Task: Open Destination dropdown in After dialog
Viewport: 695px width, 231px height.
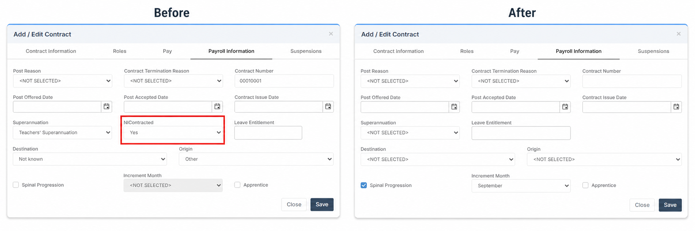Action: click(x=438, y=159)
